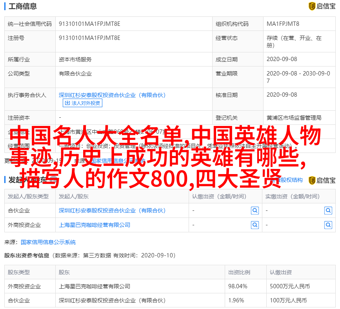Viewport: 340px width, 309px height.
Task: Click the 5000万元人民币 subscribed amount
Action: pos(290,286)
